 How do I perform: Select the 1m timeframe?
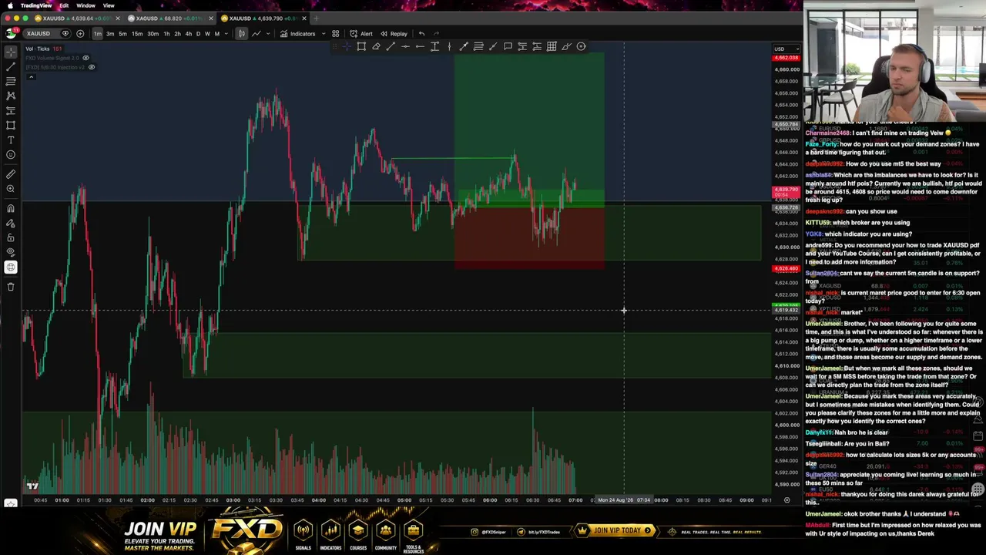(x=98, y=34)
